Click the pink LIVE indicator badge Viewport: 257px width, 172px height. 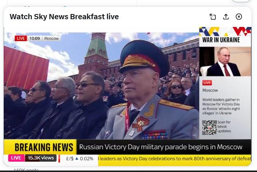coord(16,158)
